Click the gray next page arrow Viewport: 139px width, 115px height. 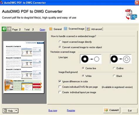tap(9, 29)
